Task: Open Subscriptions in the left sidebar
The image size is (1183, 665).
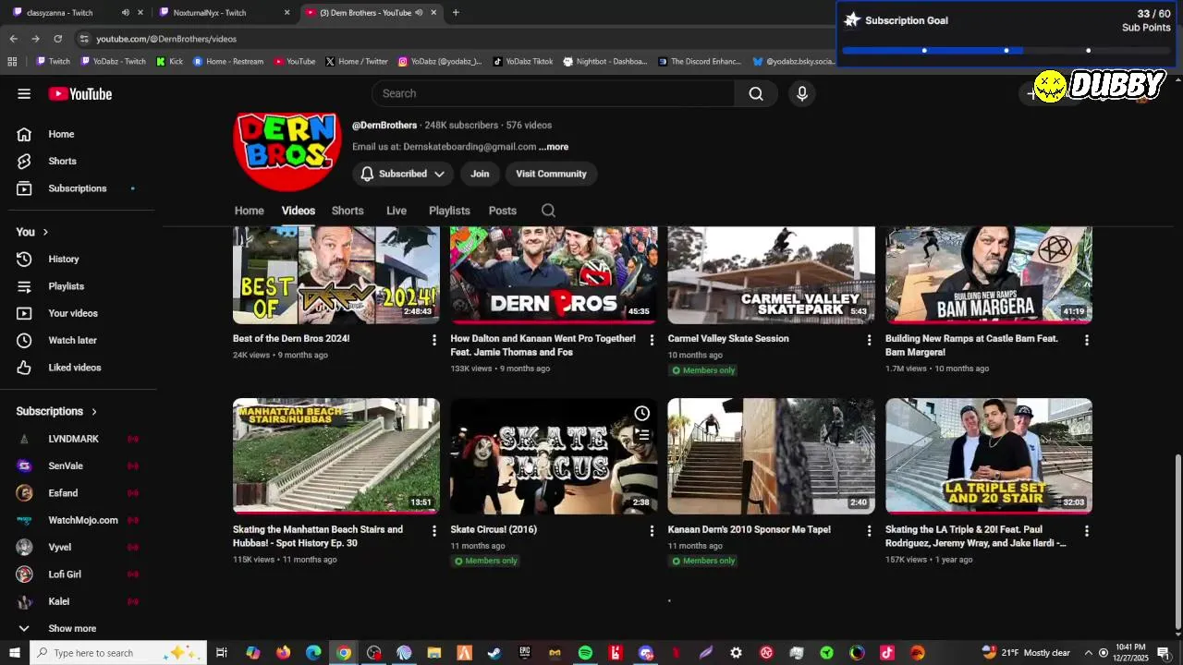Action: pos(79,188)
